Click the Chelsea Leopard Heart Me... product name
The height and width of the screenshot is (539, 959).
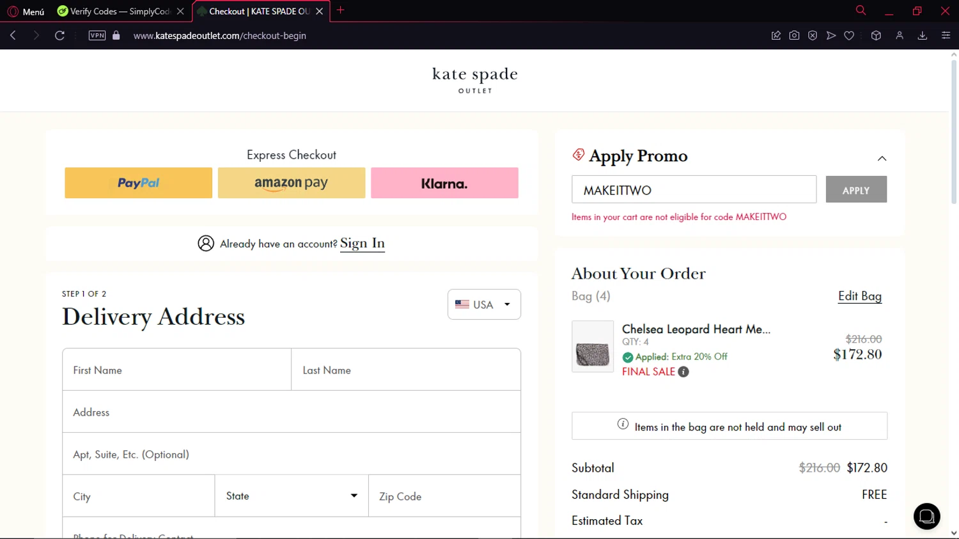click(x=696, y=329)
